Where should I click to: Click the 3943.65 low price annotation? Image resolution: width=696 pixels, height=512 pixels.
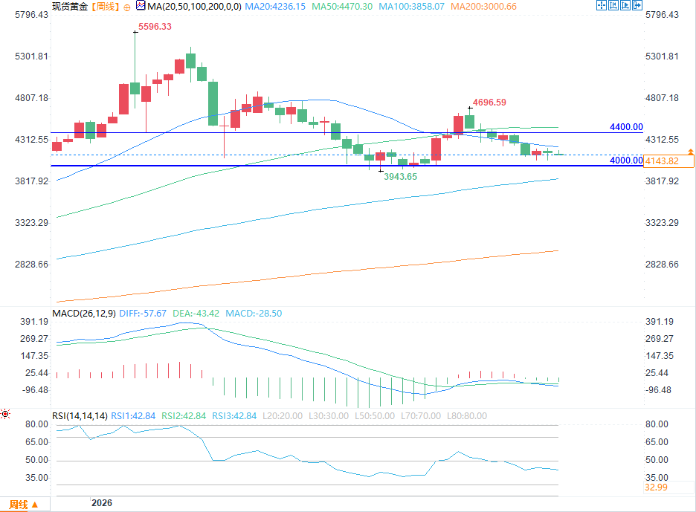400,177
